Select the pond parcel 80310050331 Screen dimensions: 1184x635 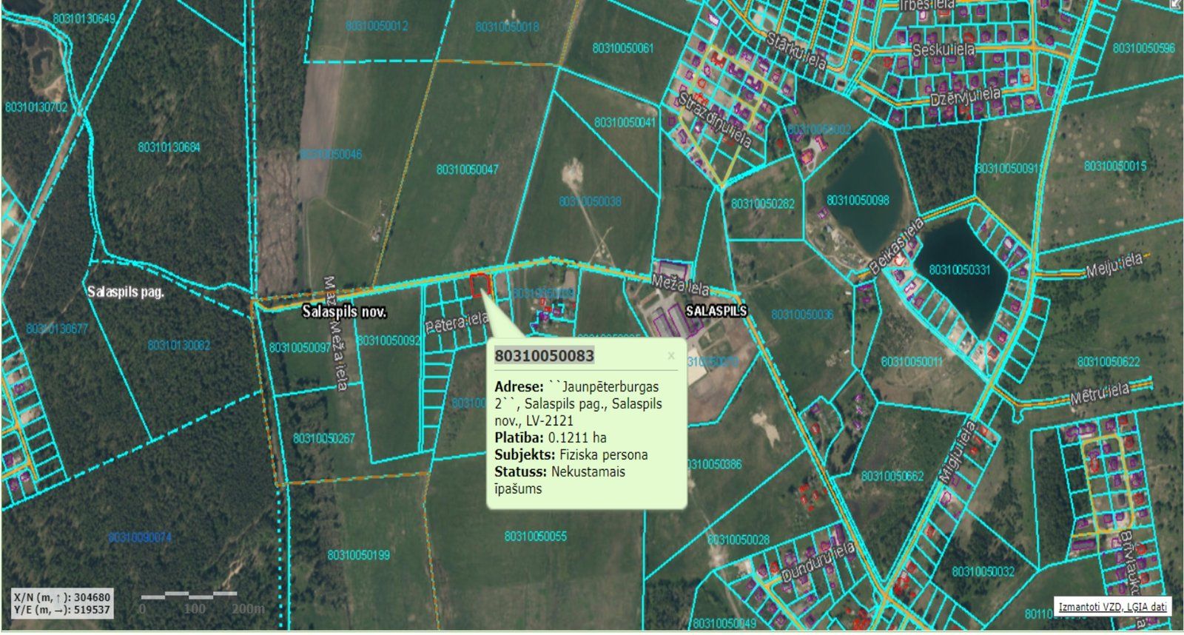[x=959, y=269]
